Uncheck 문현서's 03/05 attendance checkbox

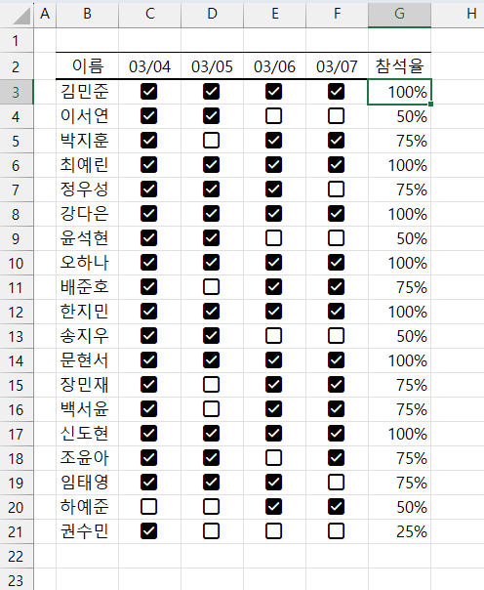click(x=211, y=360)
